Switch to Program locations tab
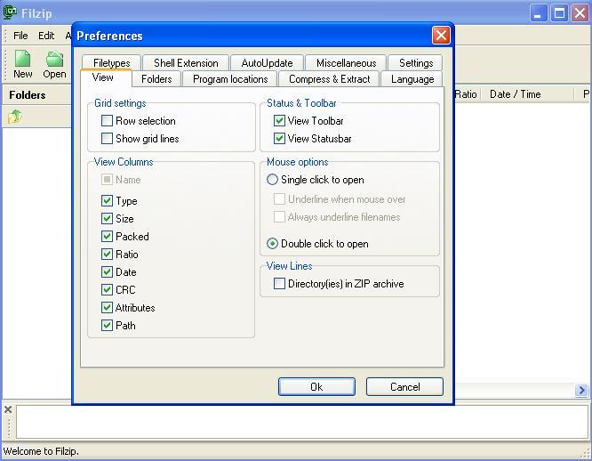The height and width of the screenshot is (461, 592). [230, 79]
